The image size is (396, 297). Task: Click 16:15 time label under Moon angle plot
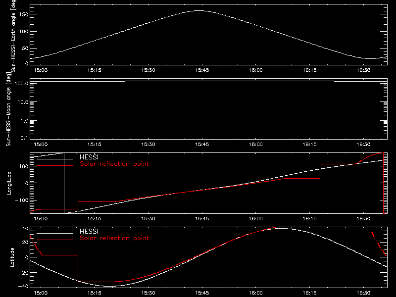click(310, 144)
